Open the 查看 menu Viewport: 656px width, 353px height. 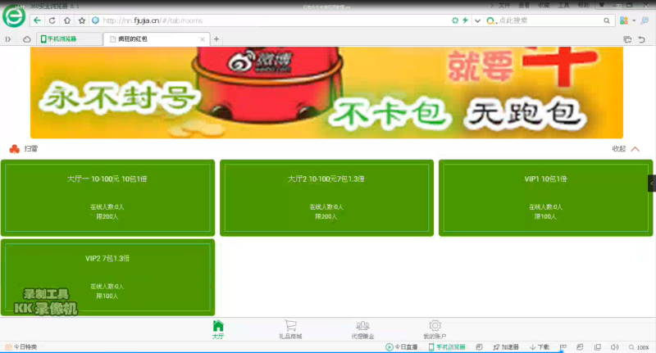click(x=524, y=6)
